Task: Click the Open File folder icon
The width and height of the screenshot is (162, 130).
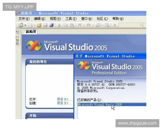Action: coord(39,25)
